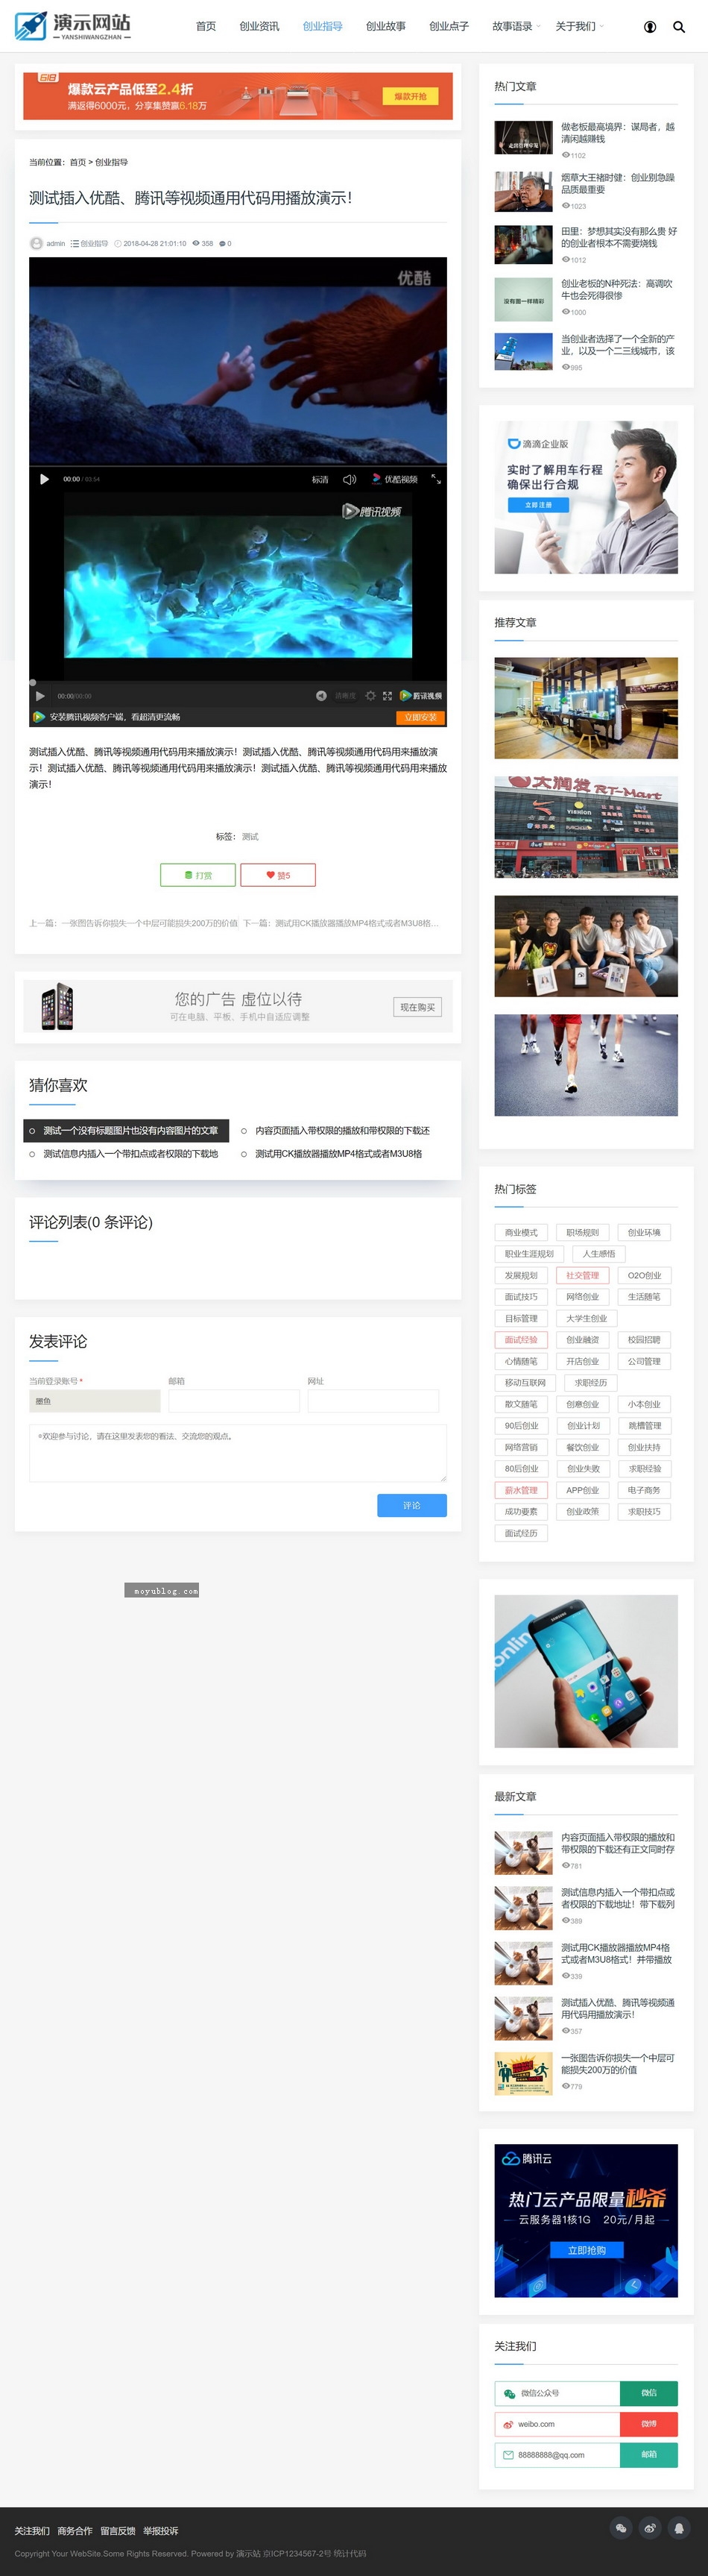Click 腾讯视频 logo in player bar
Viewport: 708px width, 2576px height.
coord(420,695)
